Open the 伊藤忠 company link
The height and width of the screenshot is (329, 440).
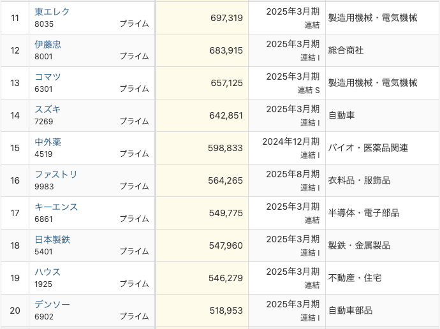click(48, 45)
